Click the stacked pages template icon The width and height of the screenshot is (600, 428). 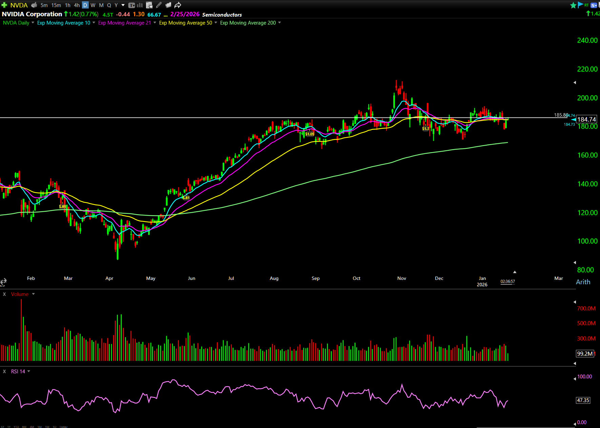point(168,5)
